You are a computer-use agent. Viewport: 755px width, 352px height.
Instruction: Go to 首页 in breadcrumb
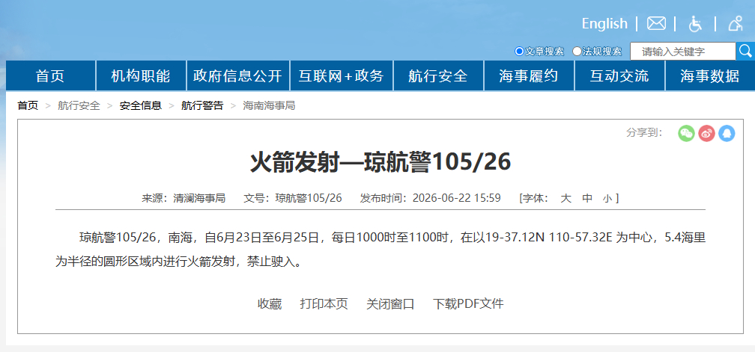(x=28, y=105)
